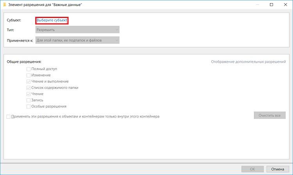The width and height of the screenshot is (293, 175).
Task: Toggle the 'Запись' checkbox
Action: [29, 100]
